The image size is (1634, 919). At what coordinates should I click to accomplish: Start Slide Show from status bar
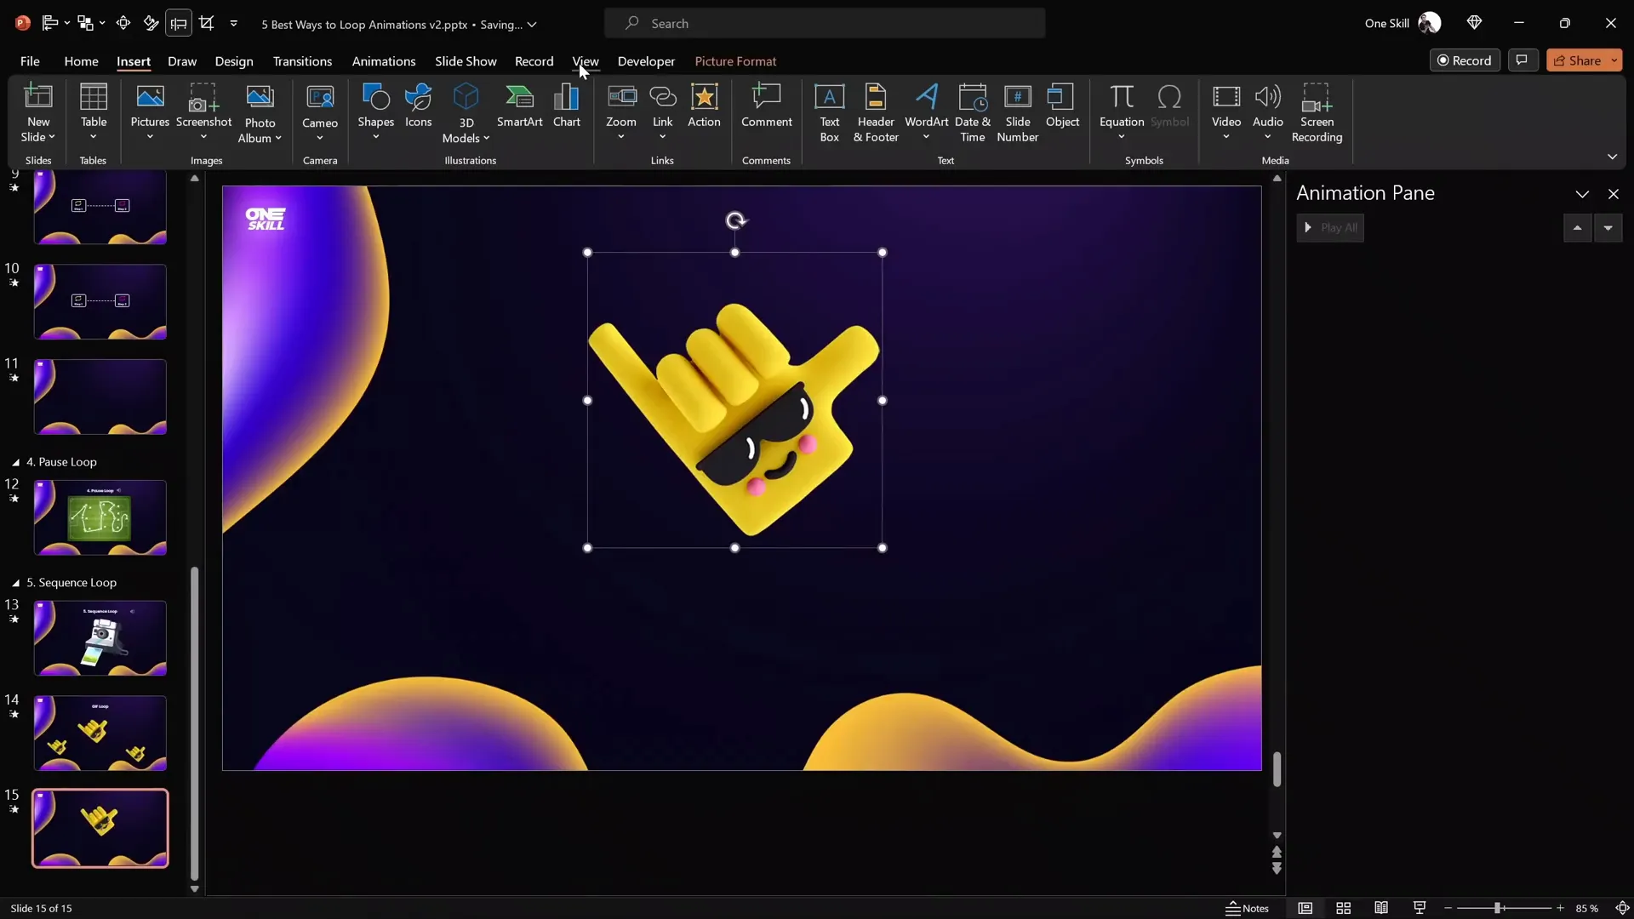[1420, 908]
